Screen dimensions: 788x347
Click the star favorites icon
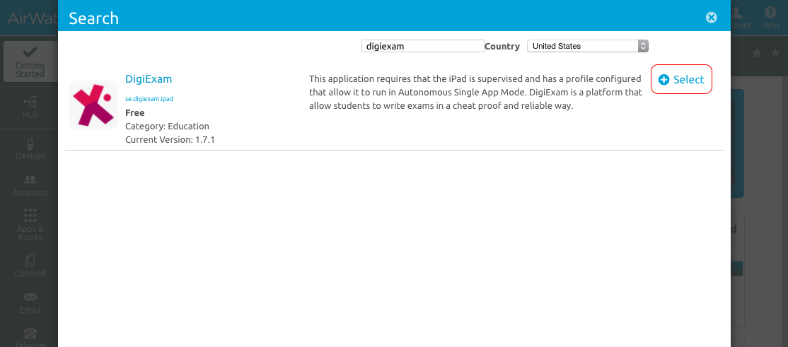pyautogui.click(x=775, y=53)
